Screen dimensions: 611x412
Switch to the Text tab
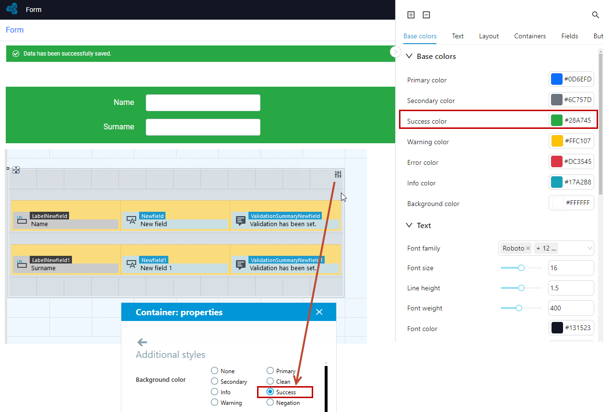458,36
